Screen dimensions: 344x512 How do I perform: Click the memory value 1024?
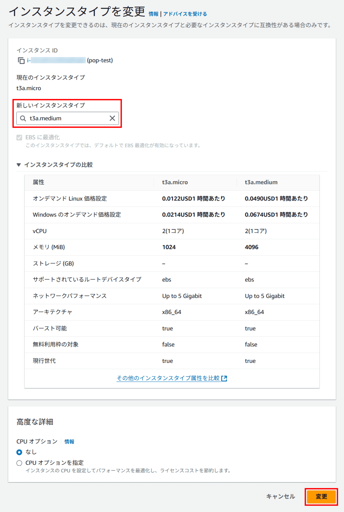[x=169, y=247]
